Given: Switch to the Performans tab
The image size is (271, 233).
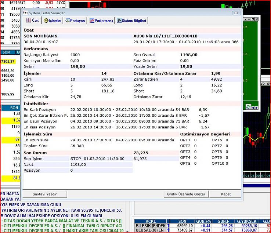Looking at the screenshot, I should [x=101, y=21].
